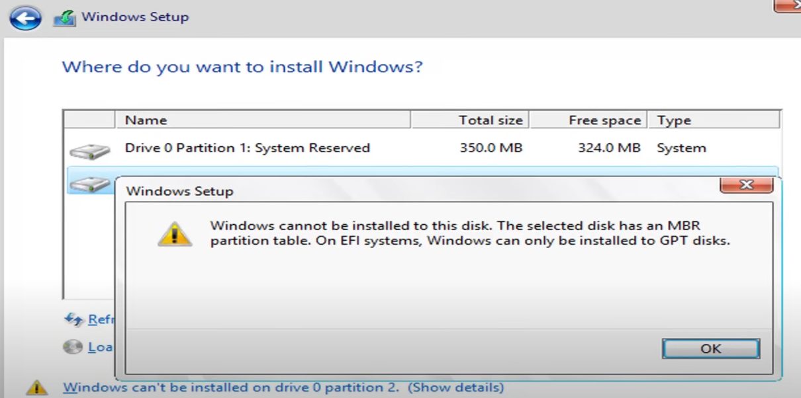
Task: Open the Show details warning link
Action: pos(283,387)
